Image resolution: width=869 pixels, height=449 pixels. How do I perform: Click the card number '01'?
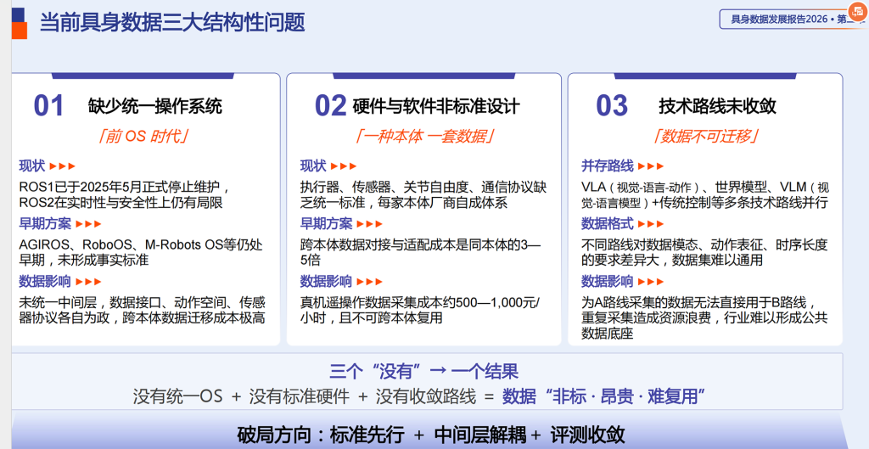(48, 105)
